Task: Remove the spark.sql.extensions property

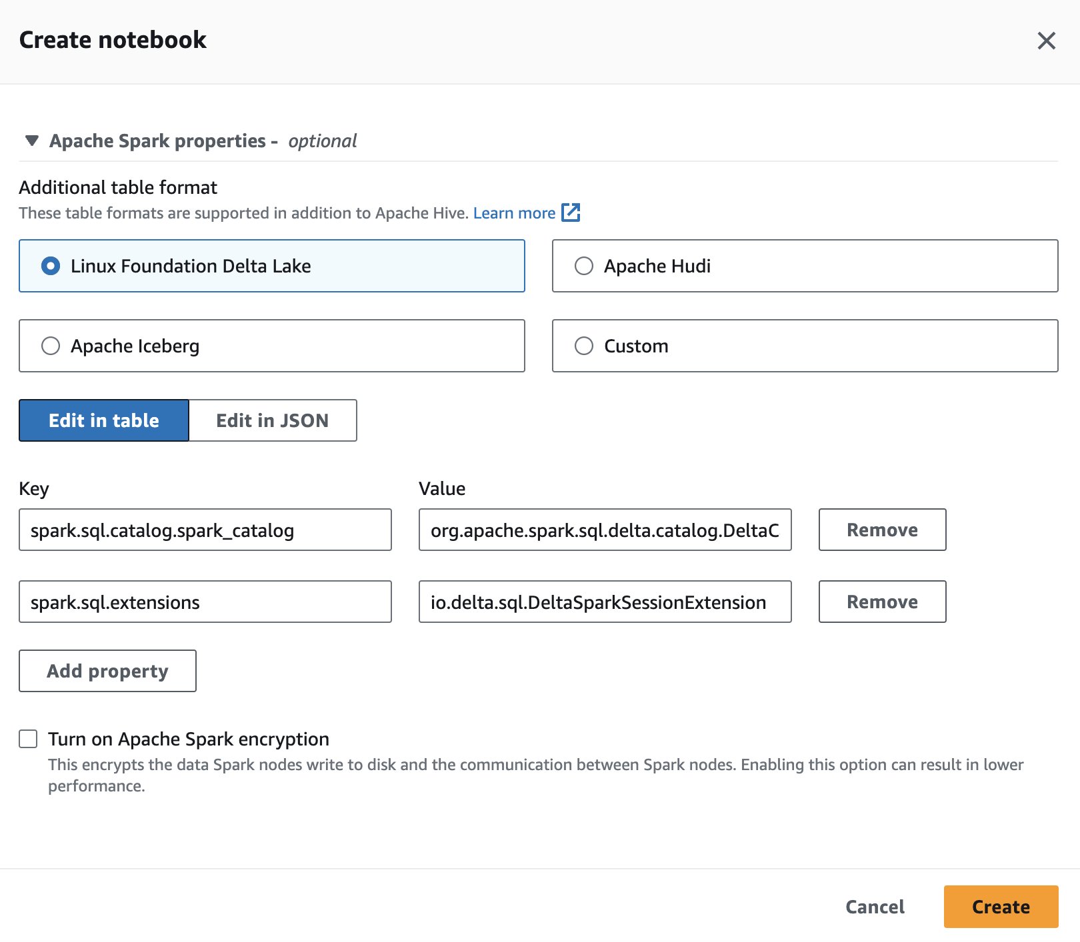Action: [x=882, y=602]
